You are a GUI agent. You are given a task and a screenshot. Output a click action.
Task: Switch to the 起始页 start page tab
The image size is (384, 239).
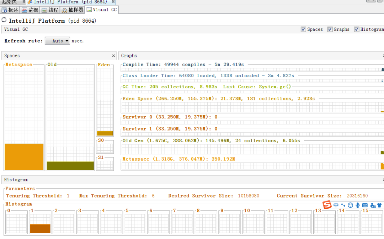pyautogui.click(x=9, y=2)
